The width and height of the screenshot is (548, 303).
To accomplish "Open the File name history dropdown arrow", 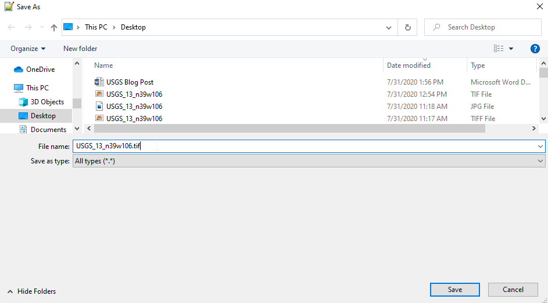I will point(540,147).
